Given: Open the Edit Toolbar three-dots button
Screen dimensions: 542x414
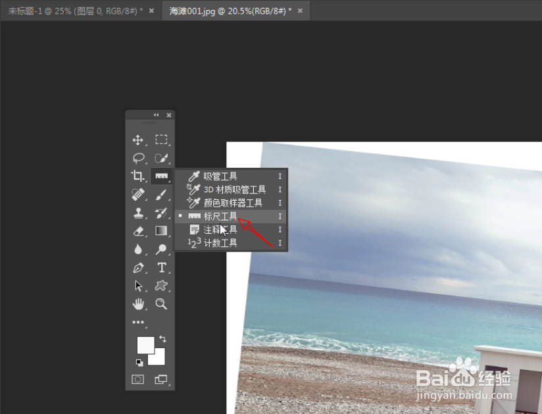Looking at the screenshot, I should click(x=138, y=323).
